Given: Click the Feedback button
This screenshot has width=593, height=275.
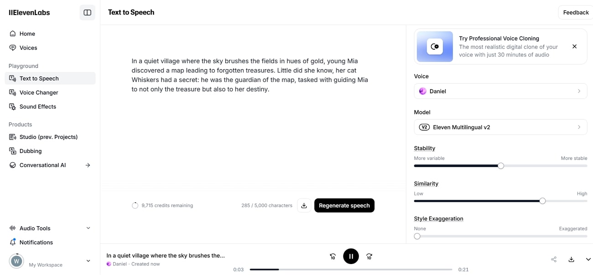Looking at the screenshot, I should [576, 13].
